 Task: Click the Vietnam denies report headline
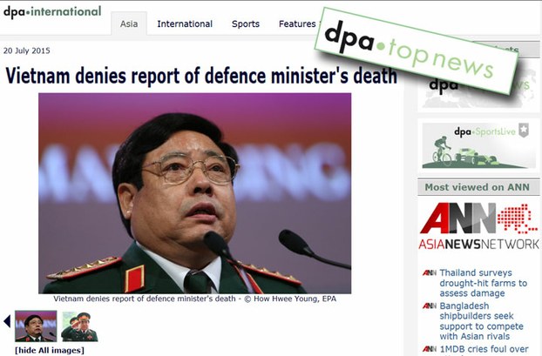click(x=201, y=75)
